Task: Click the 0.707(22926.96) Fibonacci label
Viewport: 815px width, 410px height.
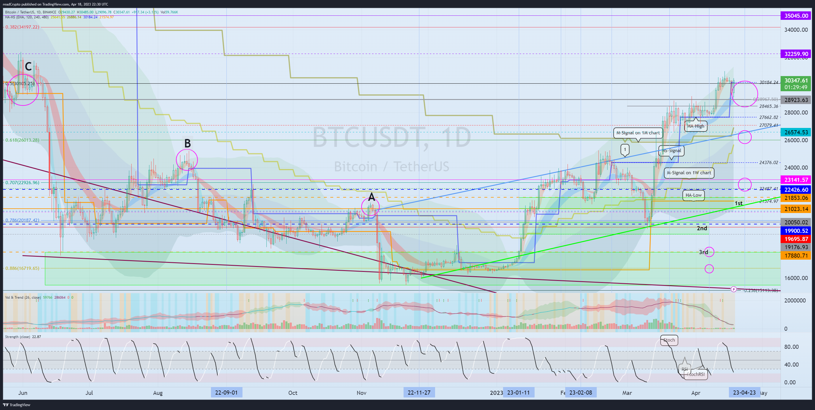Action: pyautogui.click(x=22, y=183)
